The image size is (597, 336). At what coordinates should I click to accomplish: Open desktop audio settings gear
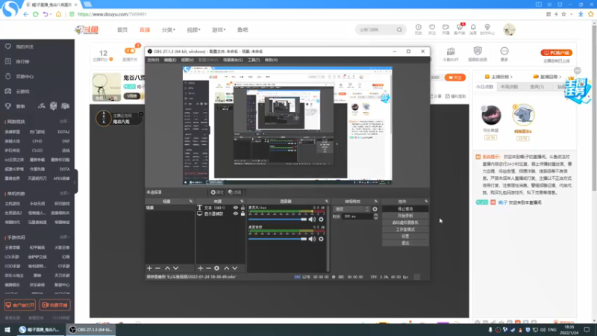321,239
